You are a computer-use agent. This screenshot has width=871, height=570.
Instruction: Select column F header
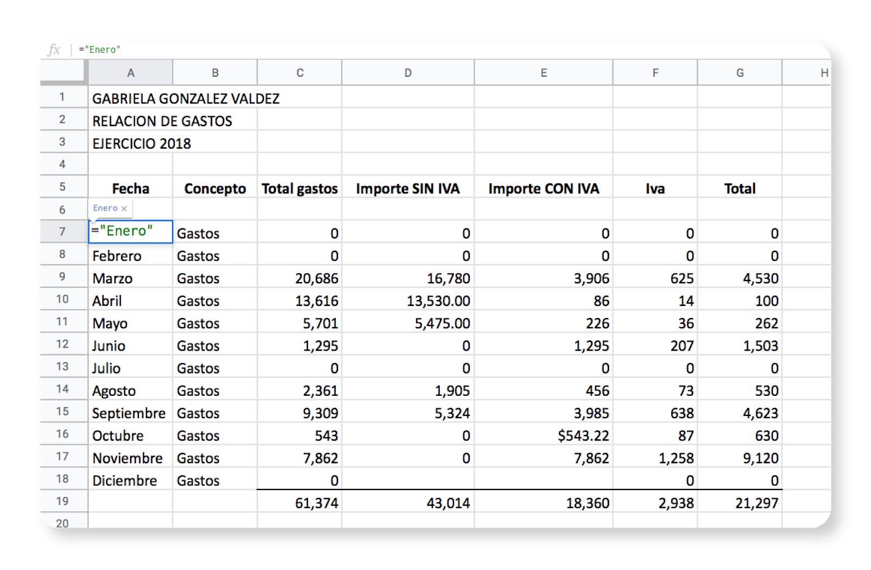point(655,73)
